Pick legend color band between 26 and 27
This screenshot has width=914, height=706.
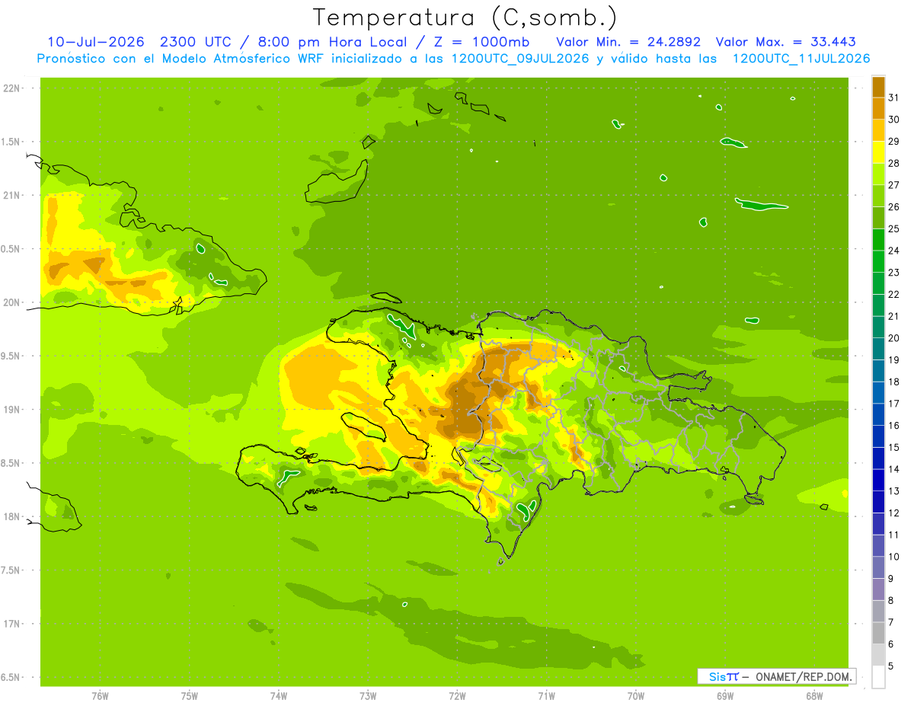coord(878,196)
